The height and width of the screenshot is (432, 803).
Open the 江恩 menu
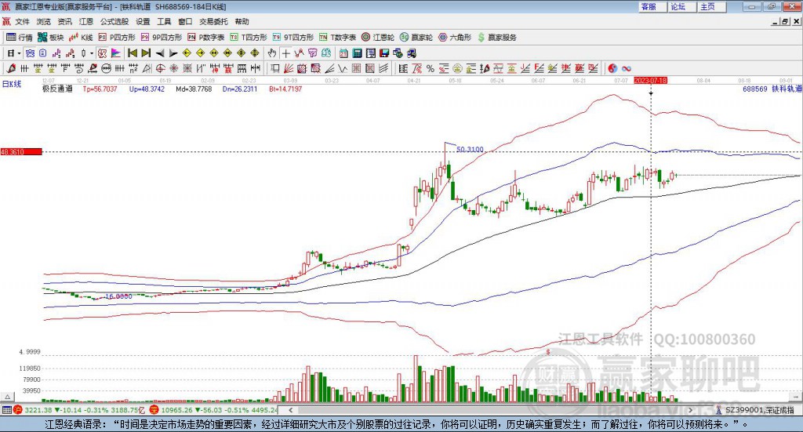86,21
